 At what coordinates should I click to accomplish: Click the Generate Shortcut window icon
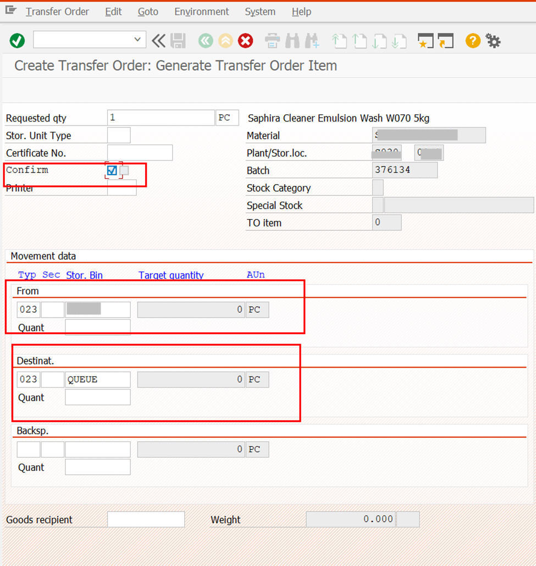point(446,41)
